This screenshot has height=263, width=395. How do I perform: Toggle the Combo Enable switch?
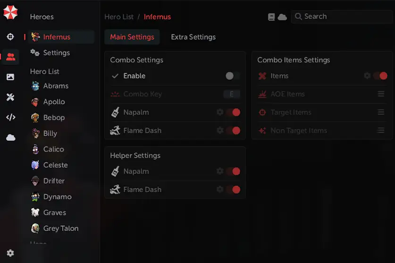coord(232,76)
